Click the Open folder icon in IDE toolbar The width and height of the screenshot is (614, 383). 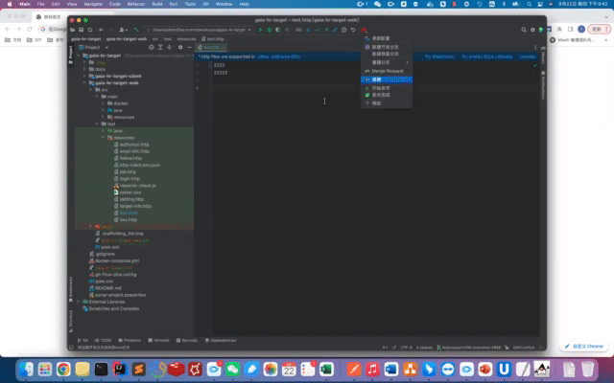(73, 30)
